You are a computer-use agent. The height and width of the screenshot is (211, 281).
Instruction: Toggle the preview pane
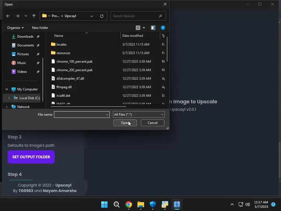[153, 28]
